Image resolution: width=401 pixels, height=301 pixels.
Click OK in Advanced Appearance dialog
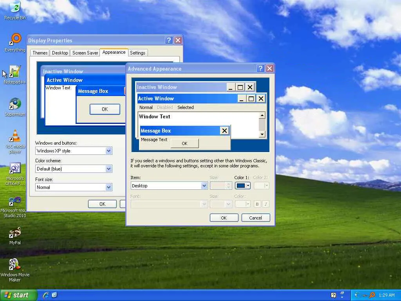(224, 218)
